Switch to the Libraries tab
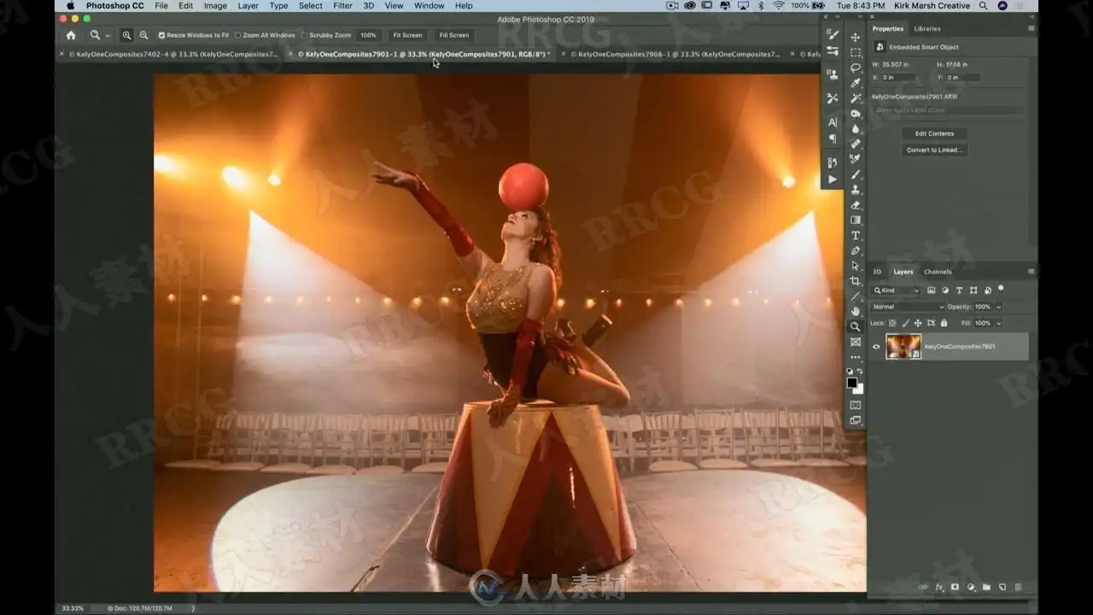The height and width of the screenshot is (615, 1093). tap(927, 28)
